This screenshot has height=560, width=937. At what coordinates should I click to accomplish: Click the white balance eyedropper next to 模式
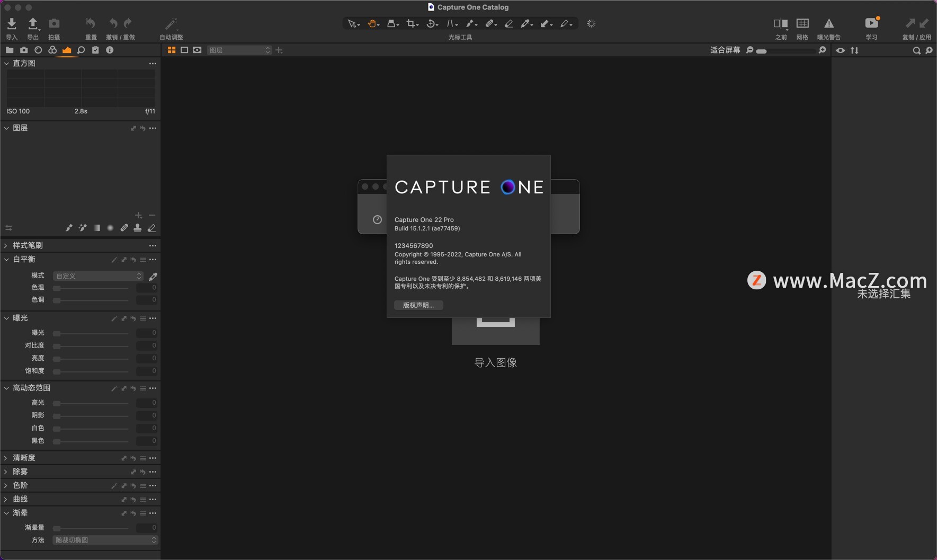153,276
